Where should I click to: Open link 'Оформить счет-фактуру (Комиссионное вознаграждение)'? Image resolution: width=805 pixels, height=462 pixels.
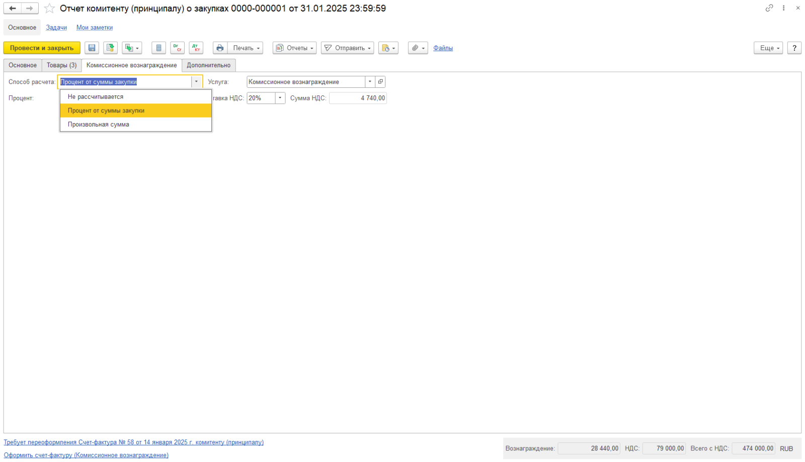[x=86, y=455]
